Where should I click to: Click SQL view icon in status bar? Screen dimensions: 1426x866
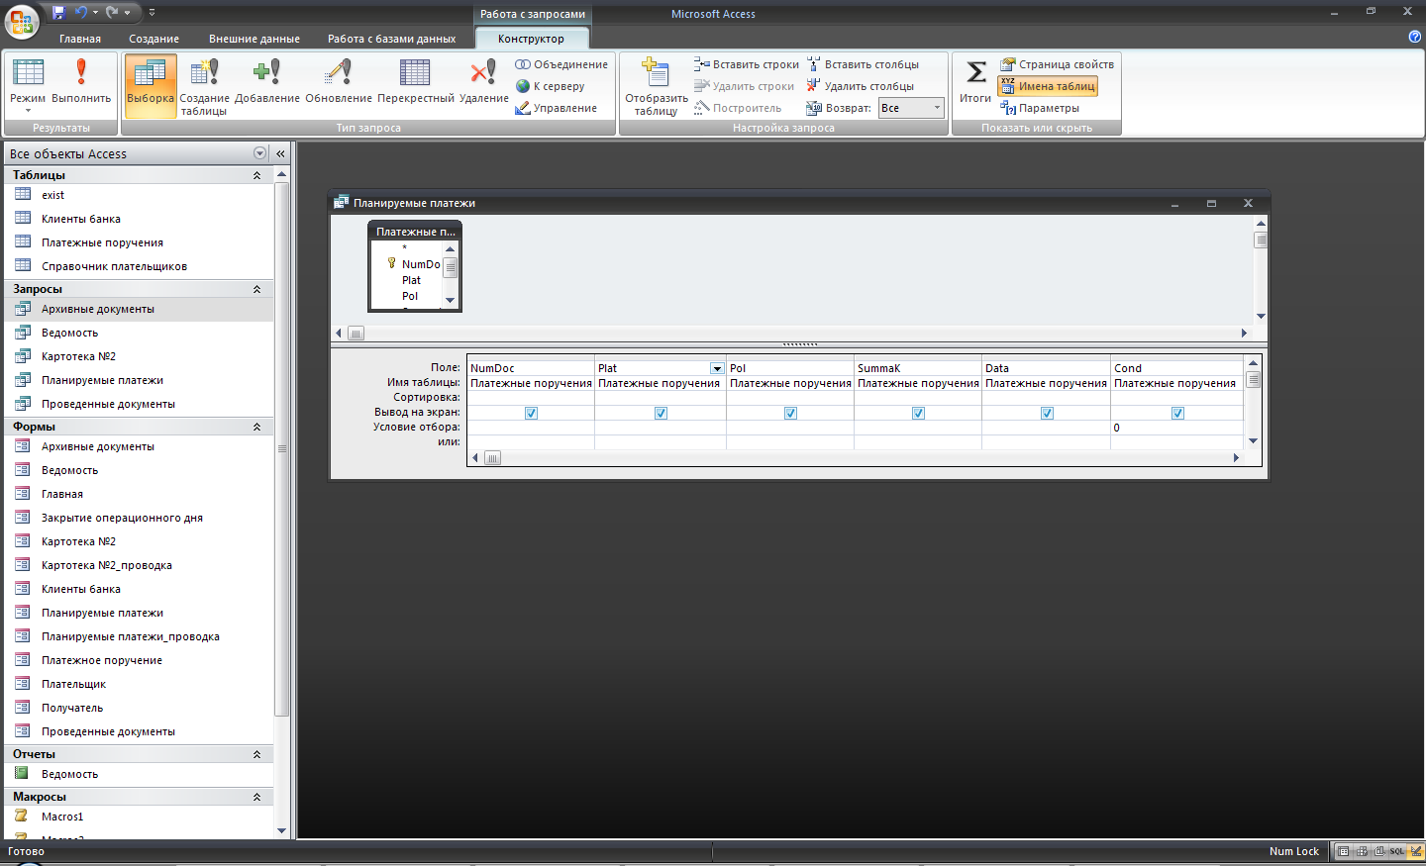1397,851
